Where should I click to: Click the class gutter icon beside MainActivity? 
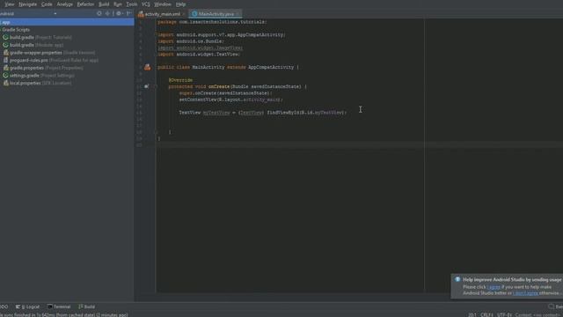(148, 67)
